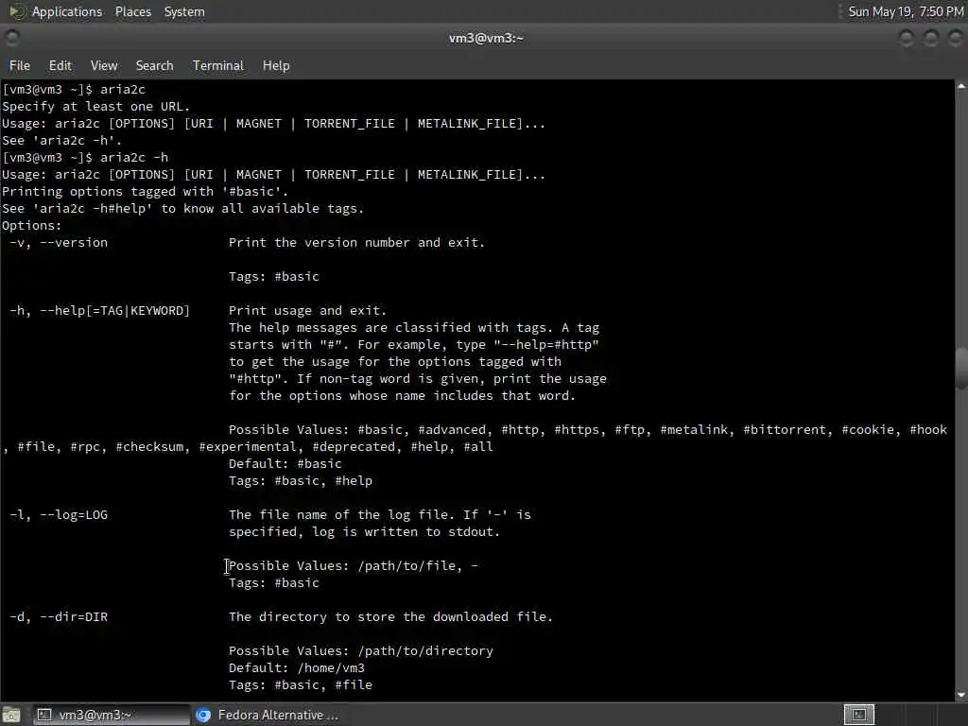Click 'Possible Values: /path/to/directory' line
Viewport: 968px width, 726px height.
click(360, 650)
